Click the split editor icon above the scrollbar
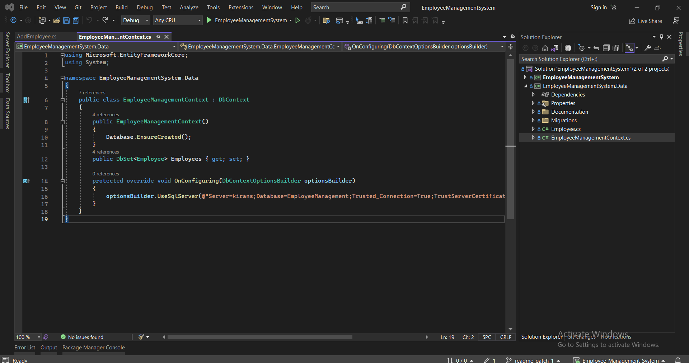Image resolution: width=689 pixels, height=363 pixels. click(x=511, y=47)
